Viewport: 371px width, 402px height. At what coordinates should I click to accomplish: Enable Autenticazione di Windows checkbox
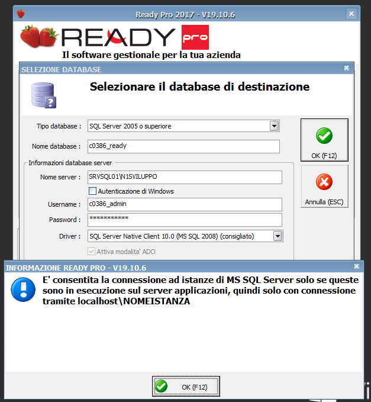click(x=92, y=191)
